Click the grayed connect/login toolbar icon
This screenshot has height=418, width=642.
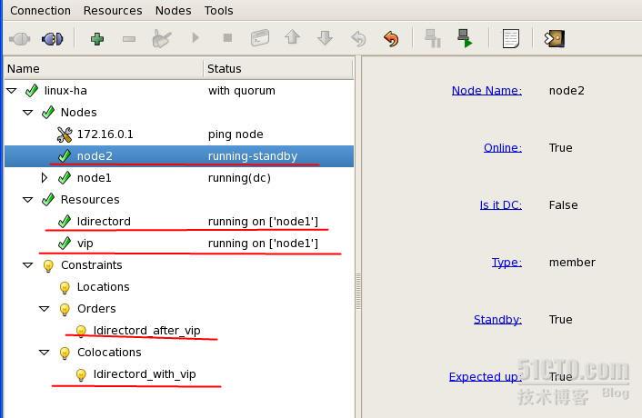[x=20, y=39]
